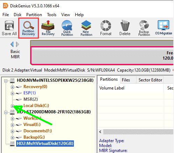Image resolution: width=174 pixels, height=153 pixels.
Task: Open the Help menu
Action: [79, 15]
